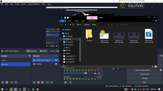This screenshot has height=91, width=163.
Task: Click Properties button for audio source
Action: pyautogui.click(x=32, y=51)
